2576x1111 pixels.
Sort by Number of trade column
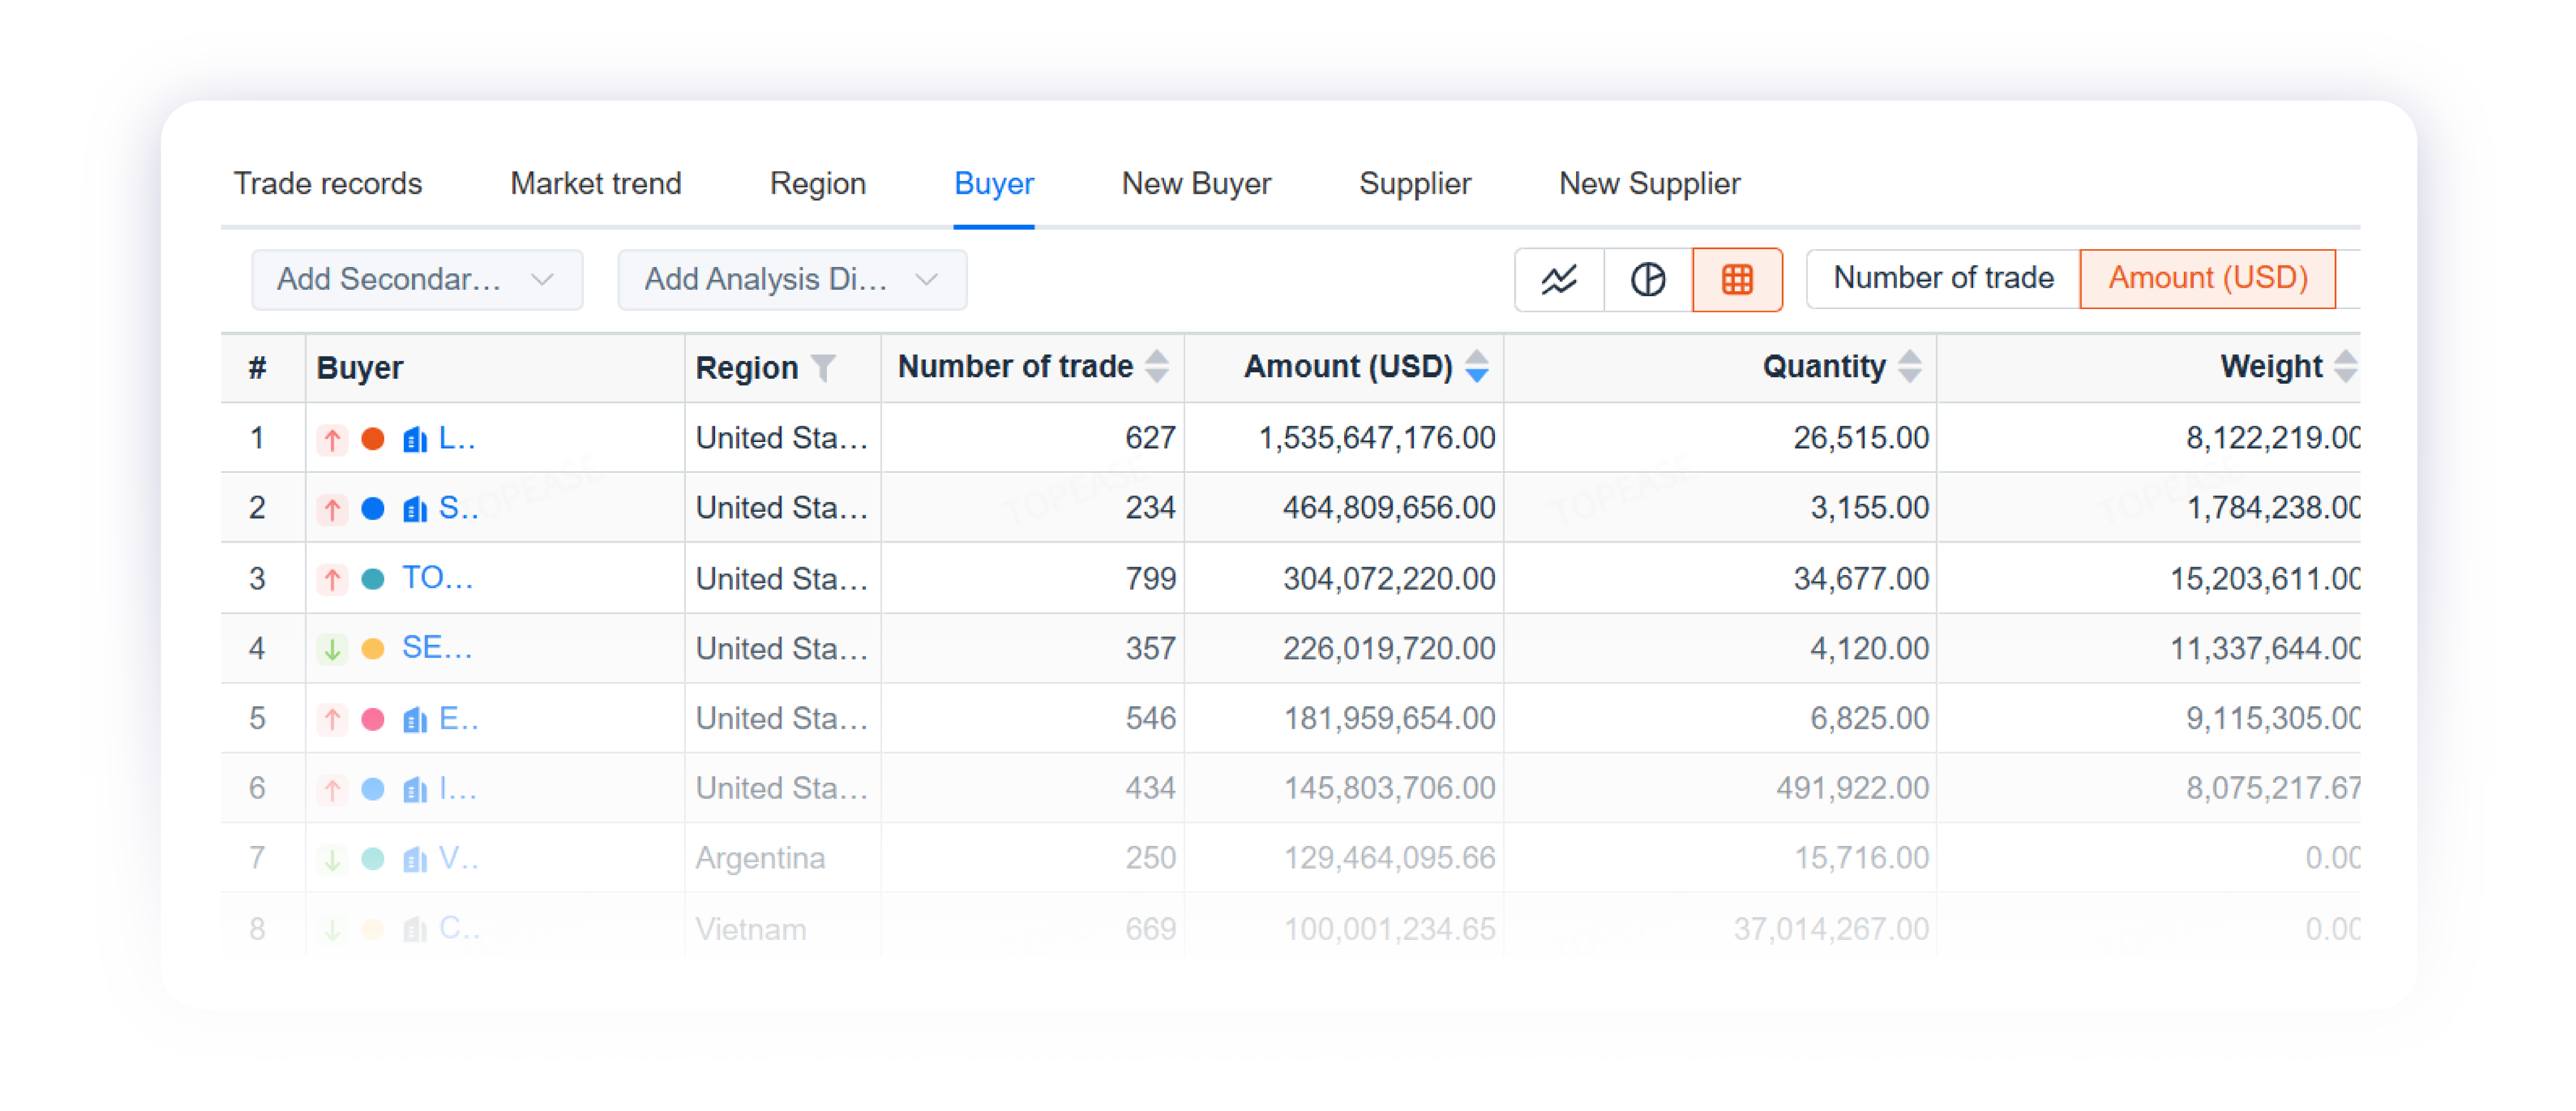point(1157,366)
